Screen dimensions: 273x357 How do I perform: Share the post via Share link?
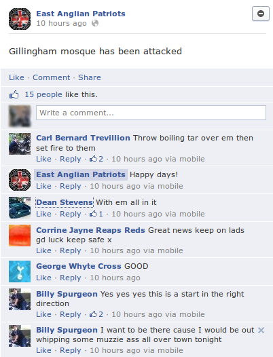pos(90,77)
